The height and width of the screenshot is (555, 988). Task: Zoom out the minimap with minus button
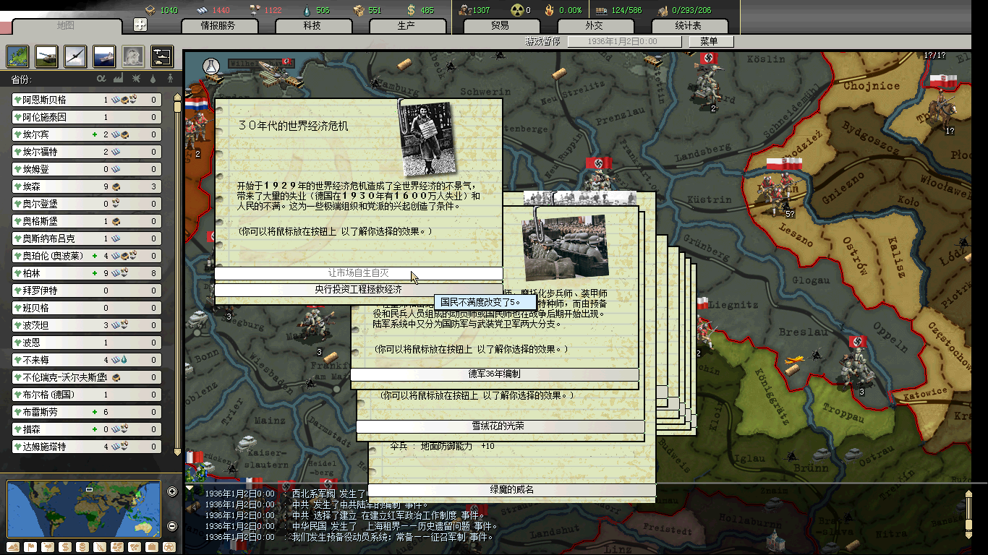172,526
